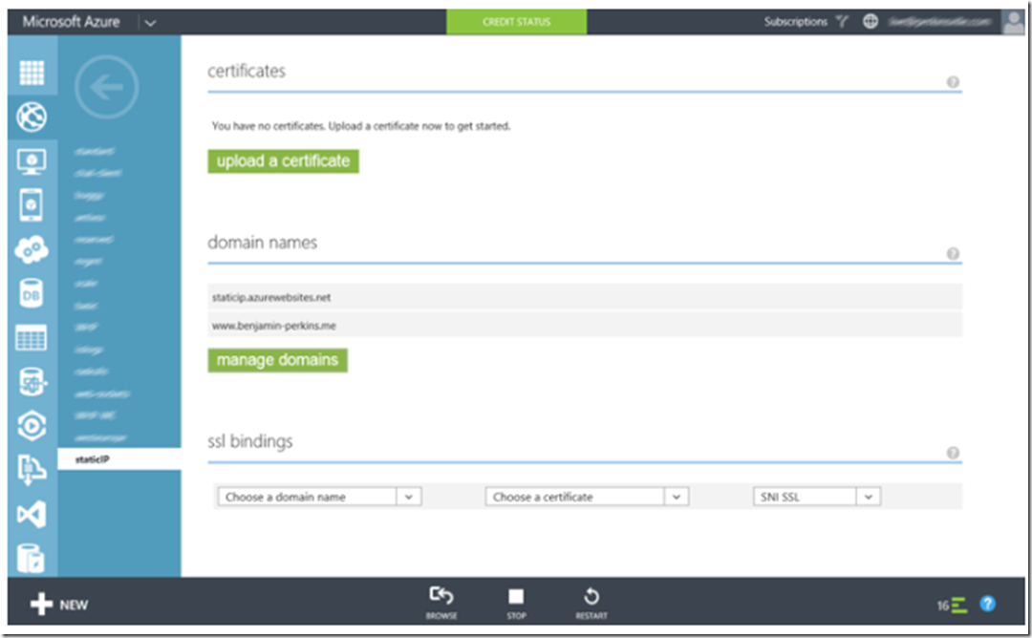This screenshot has height=638, width=1032.
Task: Open the Choose a certificate dropdown
Action: click(587, 497)
